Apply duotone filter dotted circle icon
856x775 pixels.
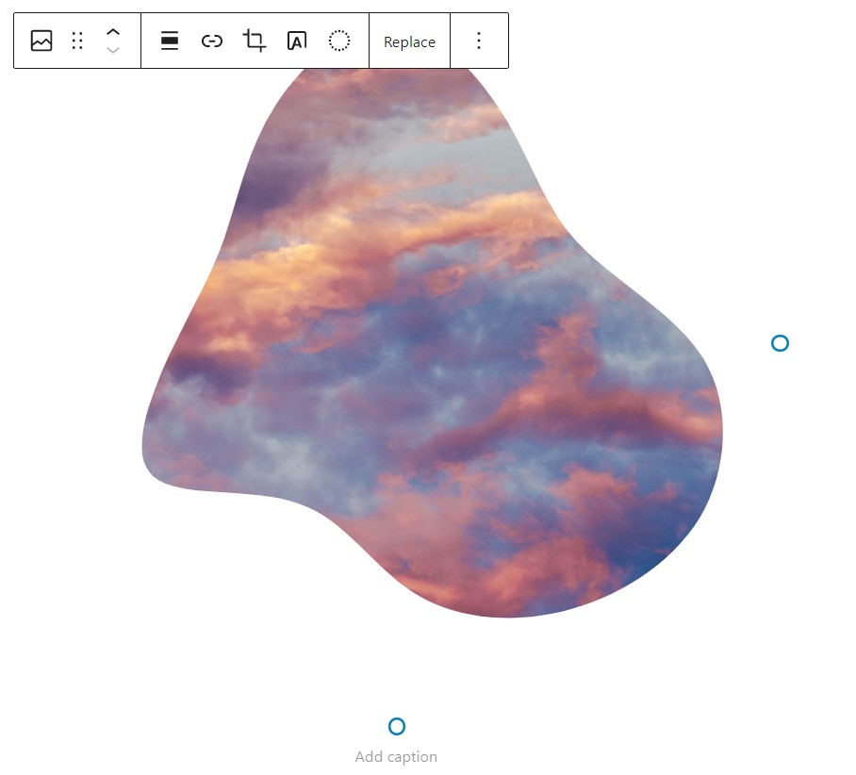pyautogui.click(x=339, y=41)
